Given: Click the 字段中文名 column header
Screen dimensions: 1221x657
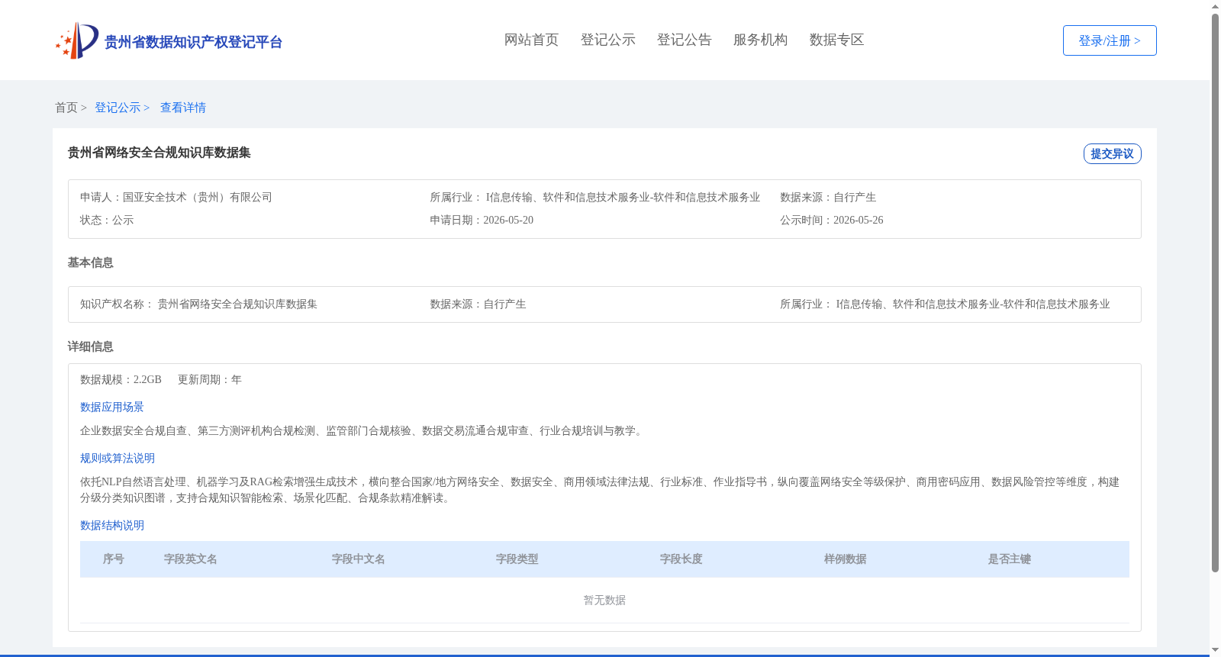Looking at the screenshot, I should click(359, 559).
